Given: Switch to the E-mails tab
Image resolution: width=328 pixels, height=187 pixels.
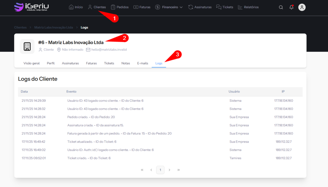Looking at the screenshot, I should pyautogui.click(x=143, y=63).
